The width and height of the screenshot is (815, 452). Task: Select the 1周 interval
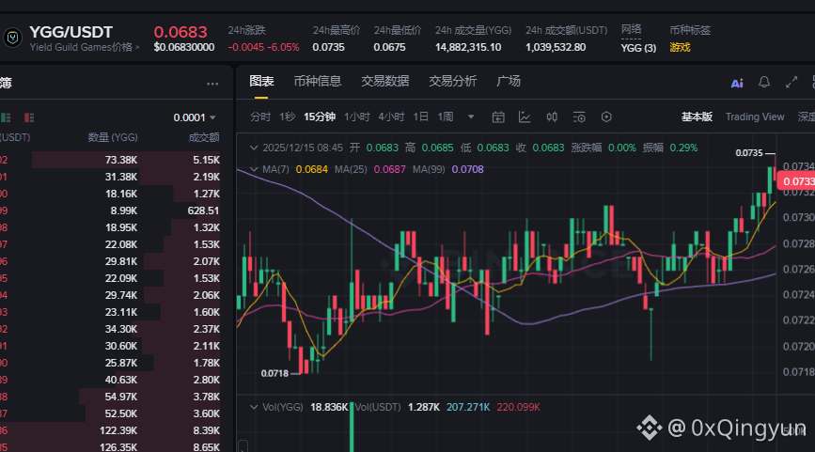446,117
